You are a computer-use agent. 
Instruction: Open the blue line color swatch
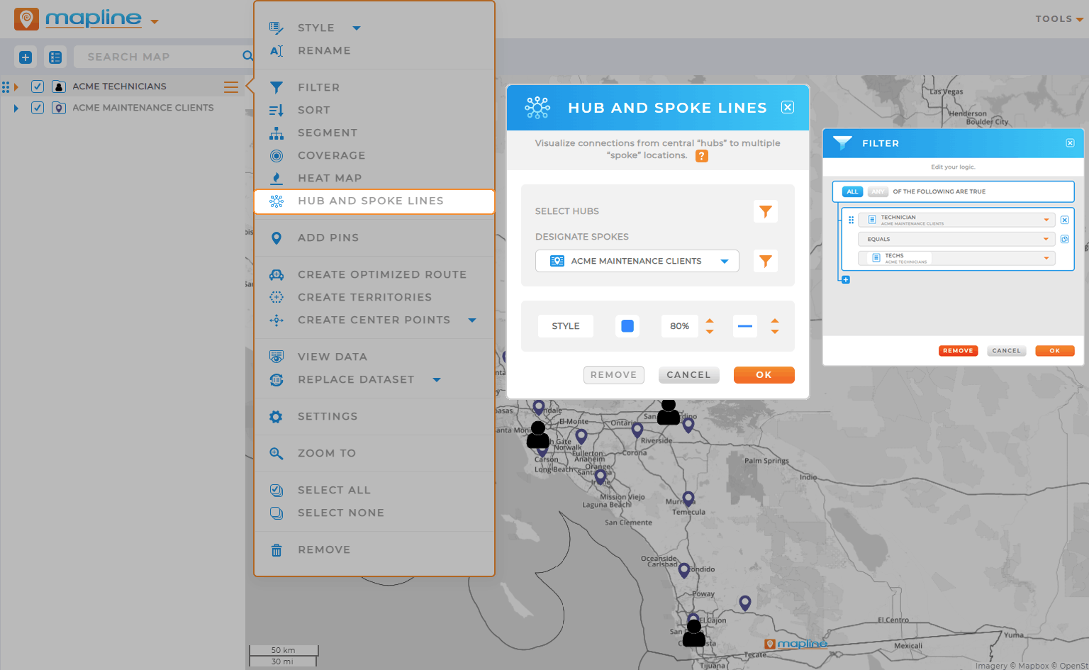pyautogui.click(x=627, y=326)
